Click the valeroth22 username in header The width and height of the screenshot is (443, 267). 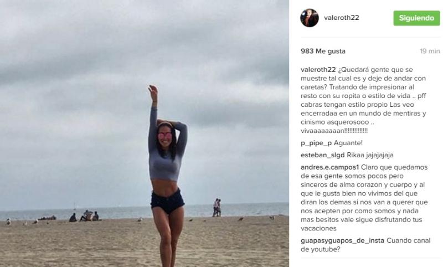click(x=341, y=18)
